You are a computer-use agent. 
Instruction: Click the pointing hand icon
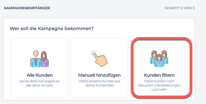[x=99, y=58]
